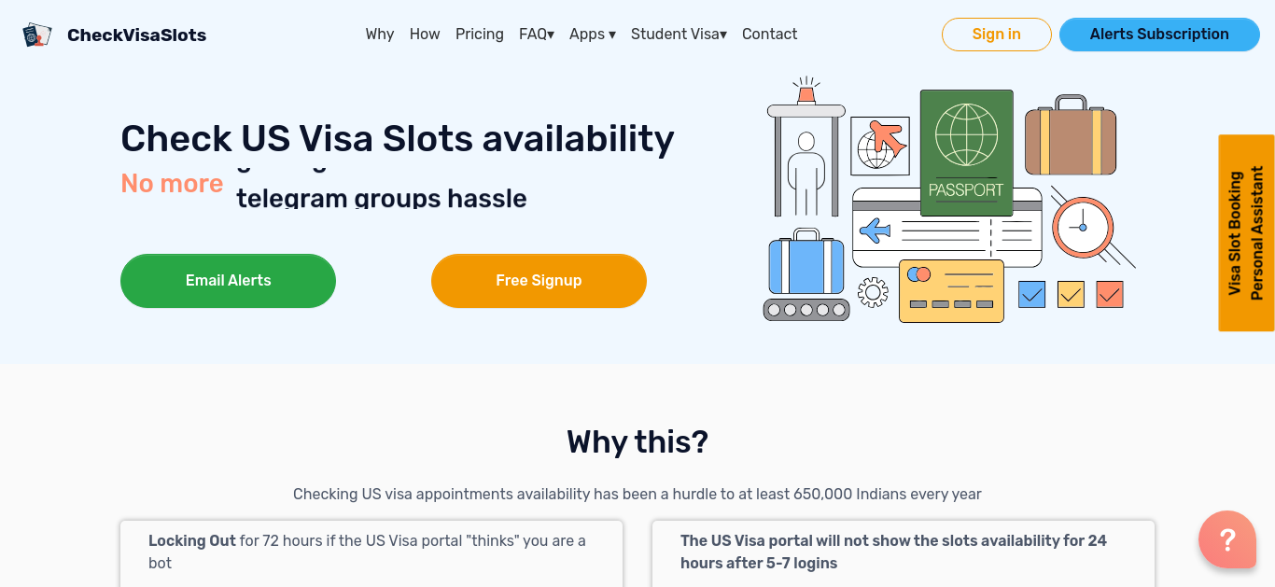Image resolution: width=1275 pixels, height=587 pixels.
Task: Click the Sign in button
Action: click(997, 35)
